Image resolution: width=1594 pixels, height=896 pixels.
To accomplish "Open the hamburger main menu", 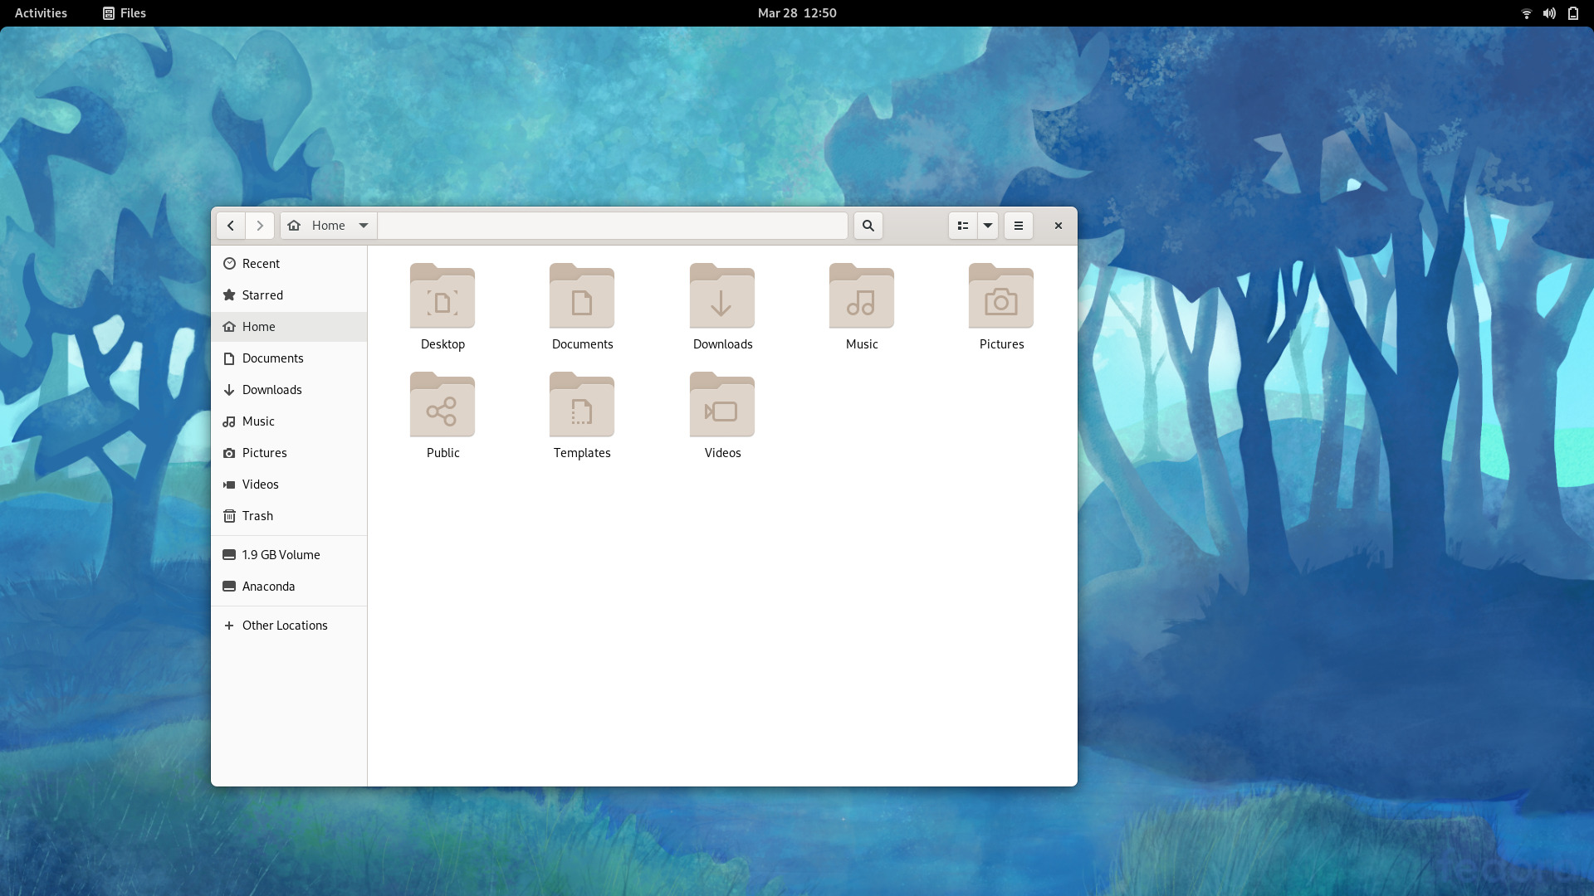I will pyautogui.click(x=1019, y=226).
